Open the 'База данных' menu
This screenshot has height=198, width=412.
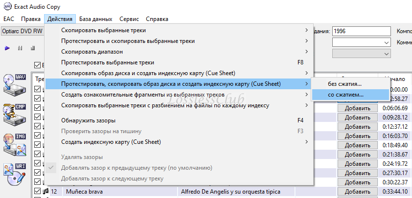96,19
